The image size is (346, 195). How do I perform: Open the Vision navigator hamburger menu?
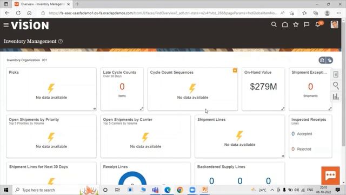pos(6,25)
